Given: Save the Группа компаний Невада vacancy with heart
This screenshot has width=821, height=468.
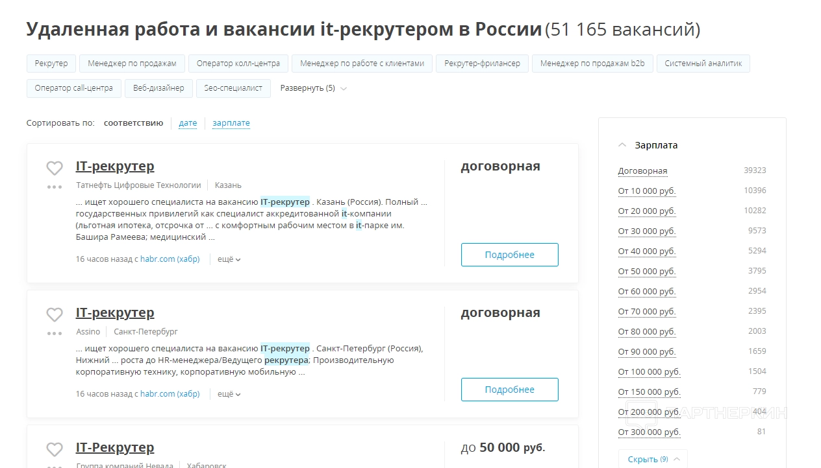Looking at the screenshot, I should [55, 449].
